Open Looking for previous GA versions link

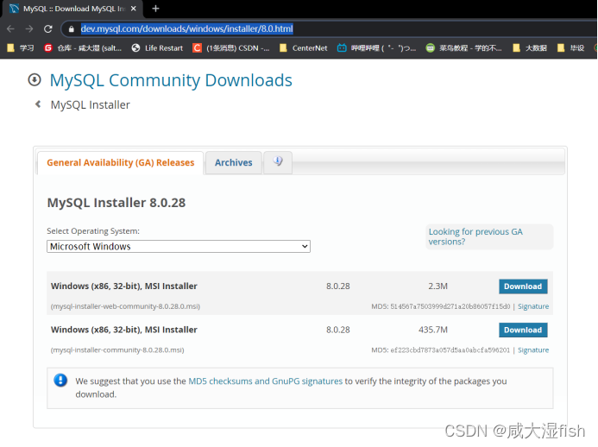(475, 236)
